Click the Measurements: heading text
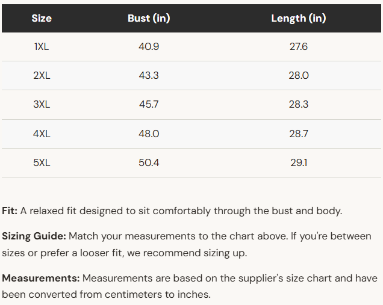This screenshot has height=305, width=383. tap(41, 278)
